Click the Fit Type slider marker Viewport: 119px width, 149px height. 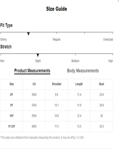29,34
